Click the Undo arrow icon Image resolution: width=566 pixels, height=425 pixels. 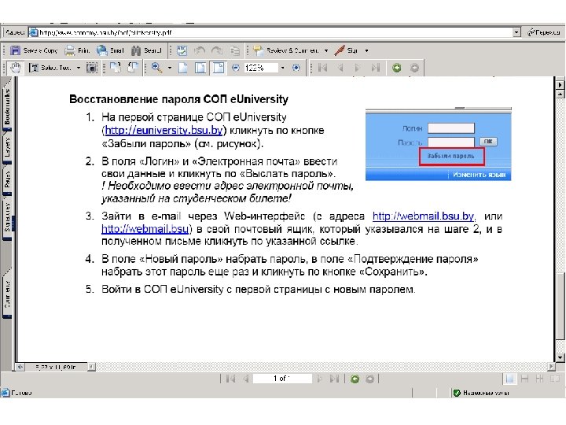(x=200, y=50)
